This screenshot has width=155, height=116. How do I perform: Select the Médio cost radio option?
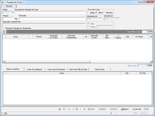(x=88, y=13)
